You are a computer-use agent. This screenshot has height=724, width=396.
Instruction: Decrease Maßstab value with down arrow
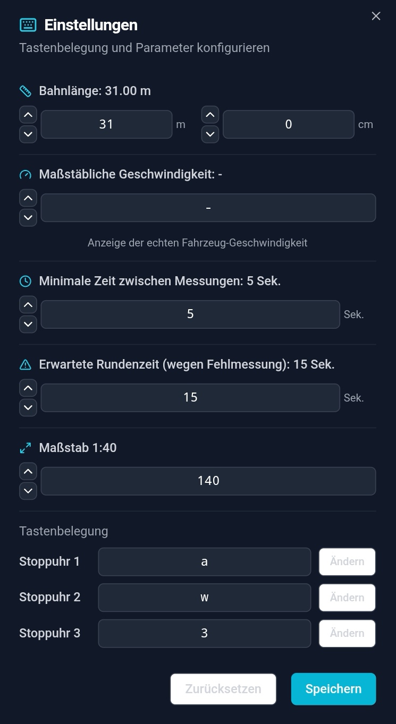[x=28, y=491]
